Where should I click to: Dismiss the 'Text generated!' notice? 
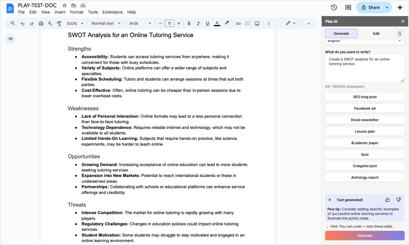point(330,200)
